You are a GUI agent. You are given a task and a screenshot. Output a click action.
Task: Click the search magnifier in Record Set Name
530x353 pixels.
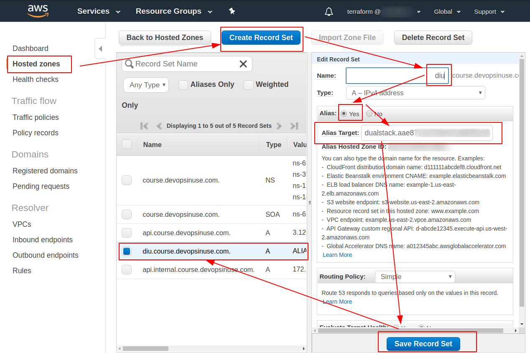point(130,64)
